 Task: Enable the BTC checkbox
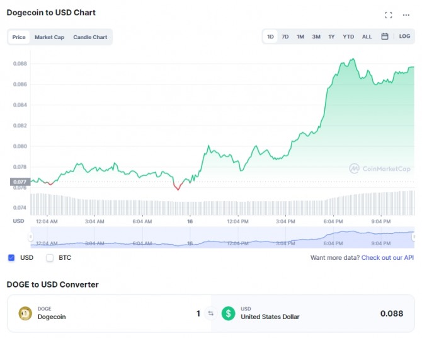(50, 258)
